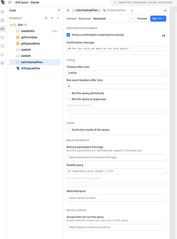Edit the Confirmation message field
Image resolution: width=177 pixels, height=239 pixels.
117,49
